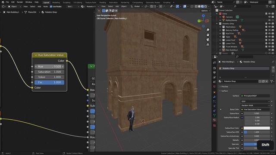Open the Window menu
Screen dimensions: 276x155
pos(29,2)
